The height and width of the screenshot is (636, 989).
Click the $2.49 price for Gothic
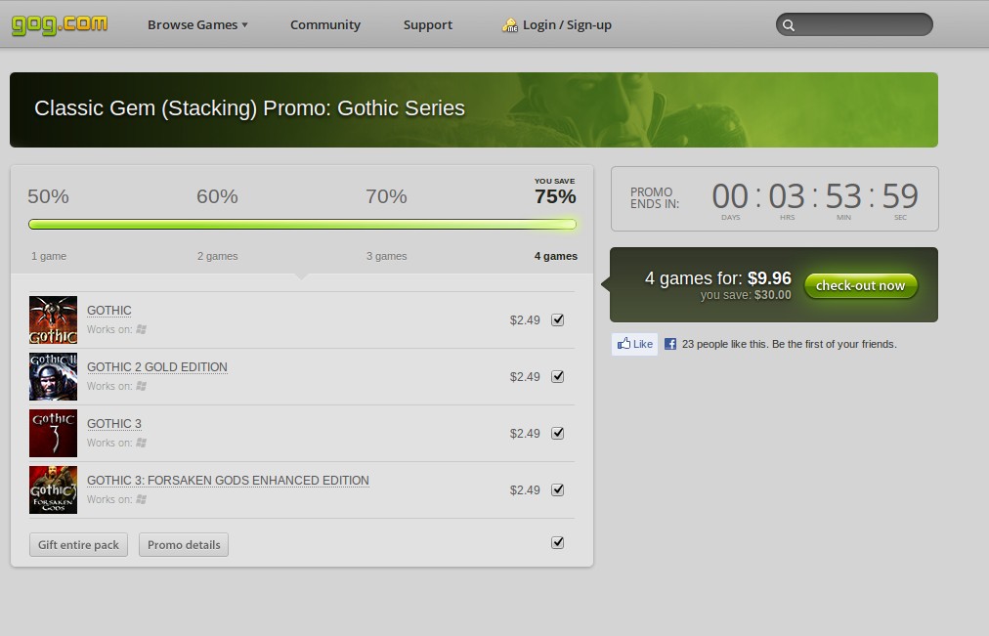click(525, 320)
